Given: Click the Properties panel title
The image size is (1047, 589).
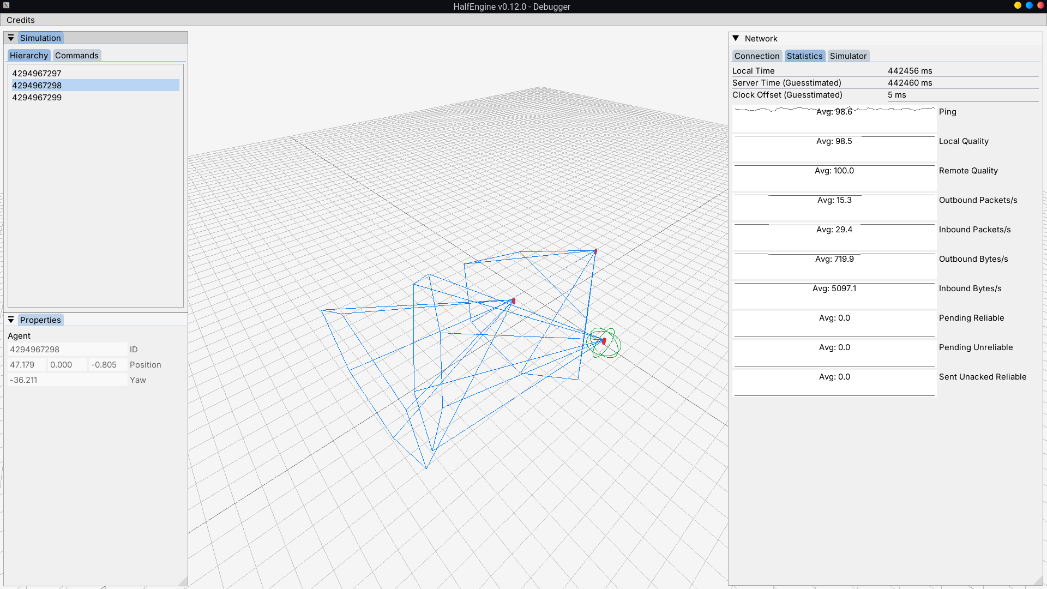Looking at the screenshot, I should [40, 320].
